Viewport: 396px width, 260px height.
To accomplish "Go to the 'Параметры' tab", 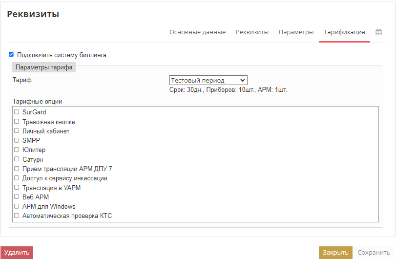I will [296, 32].
